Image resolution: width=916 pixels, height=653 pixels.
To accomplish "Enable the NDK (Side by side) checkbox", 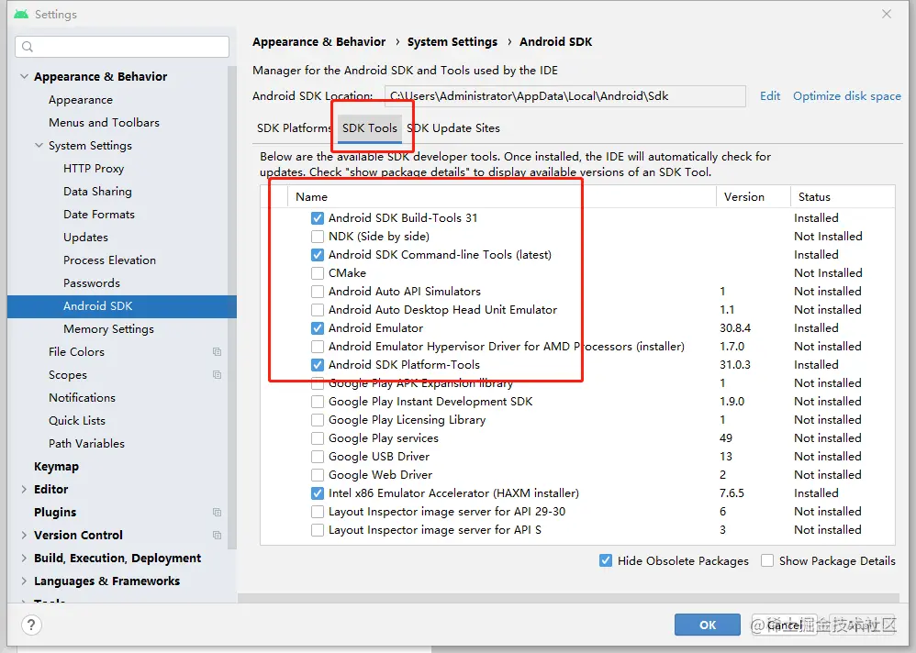I will click(x=318, y=237).
